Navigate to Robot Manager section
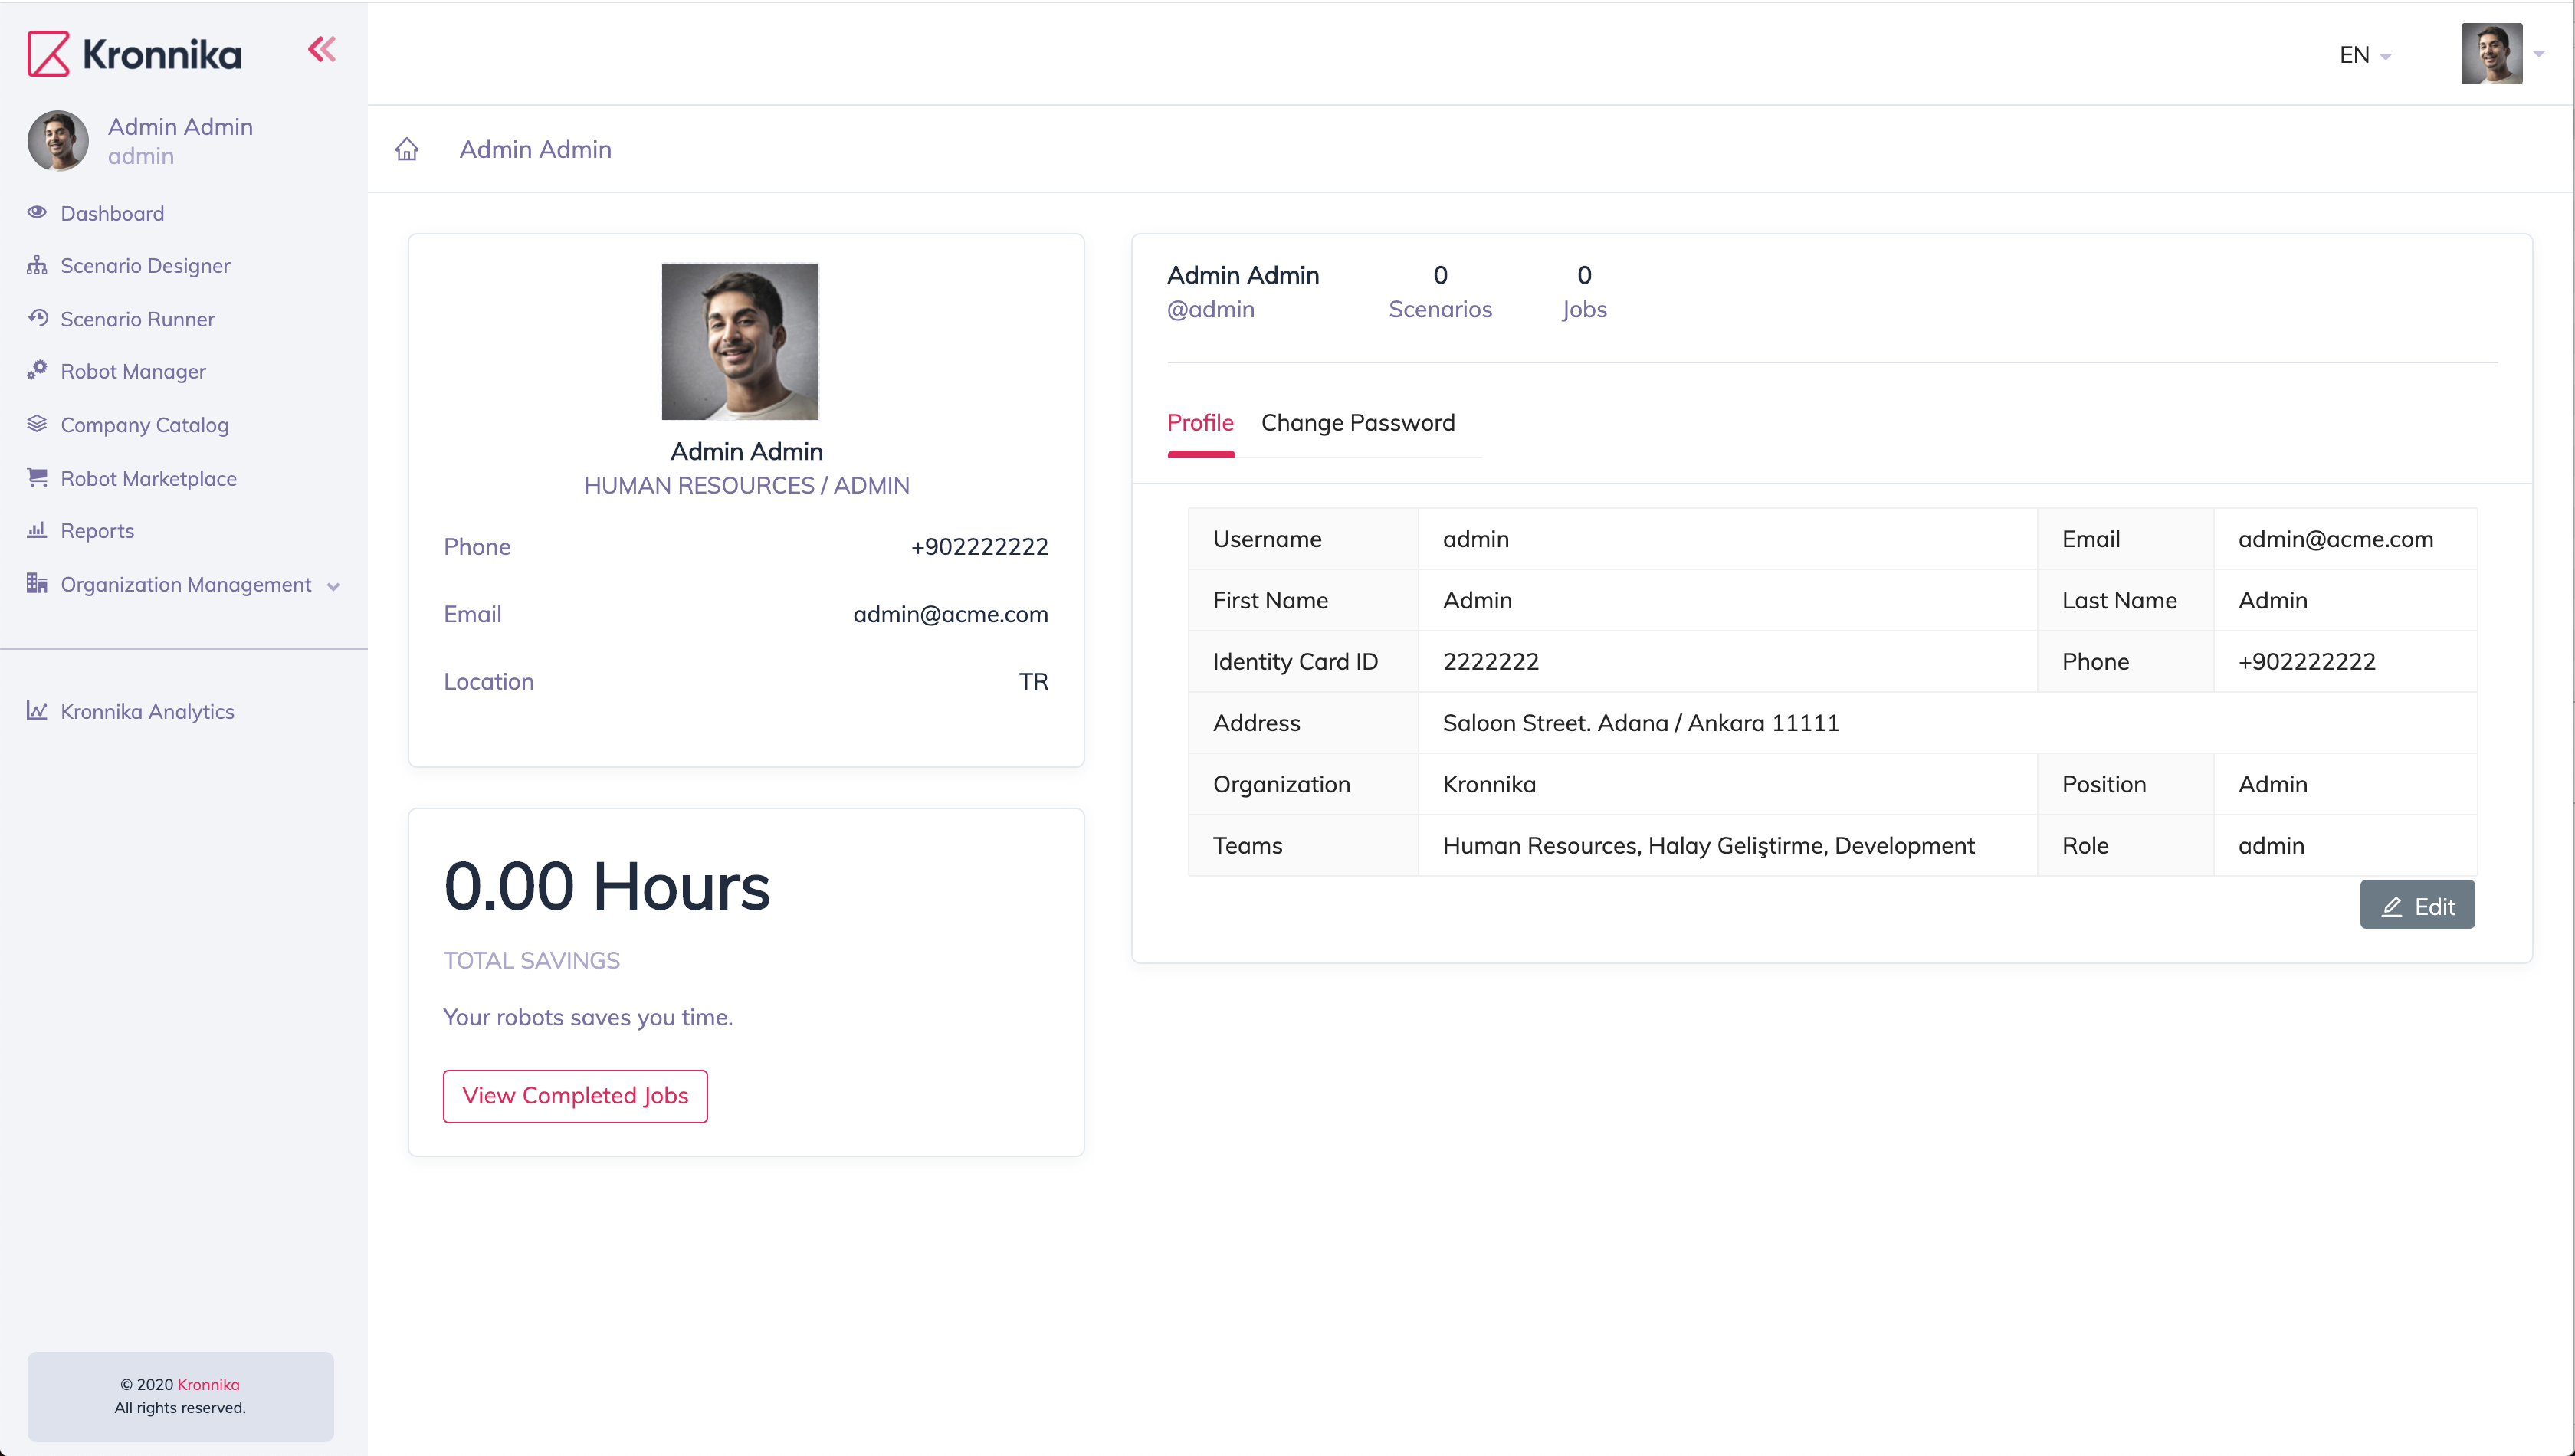 coord(134,370)
